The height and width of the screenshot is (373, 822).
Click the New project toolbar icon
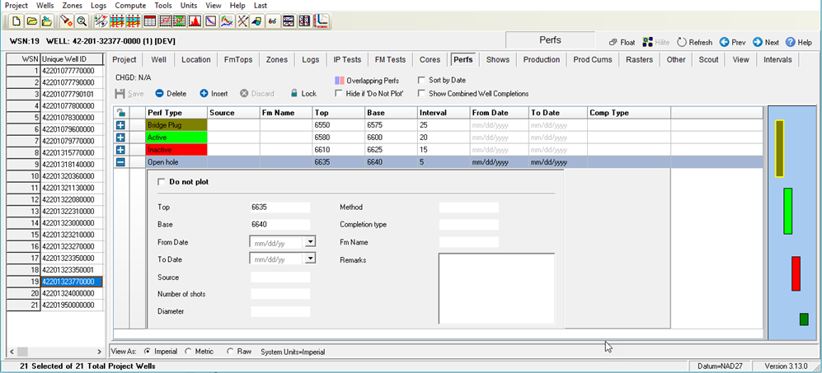[17, 21]
